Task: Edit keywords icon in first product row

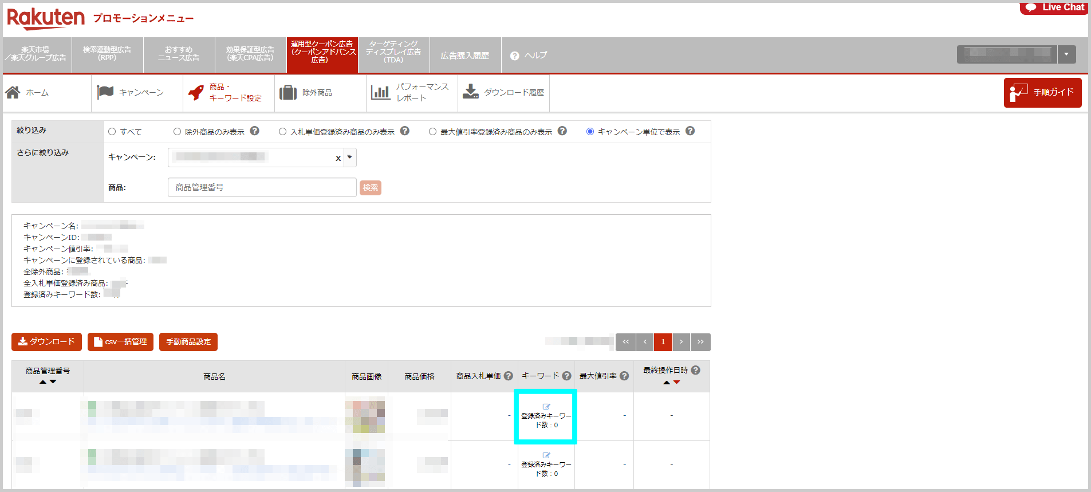Action: 546,407
